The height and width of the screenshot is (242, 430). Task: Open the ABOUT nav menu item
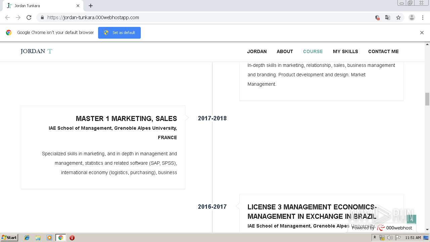click(x=285, y=51)
